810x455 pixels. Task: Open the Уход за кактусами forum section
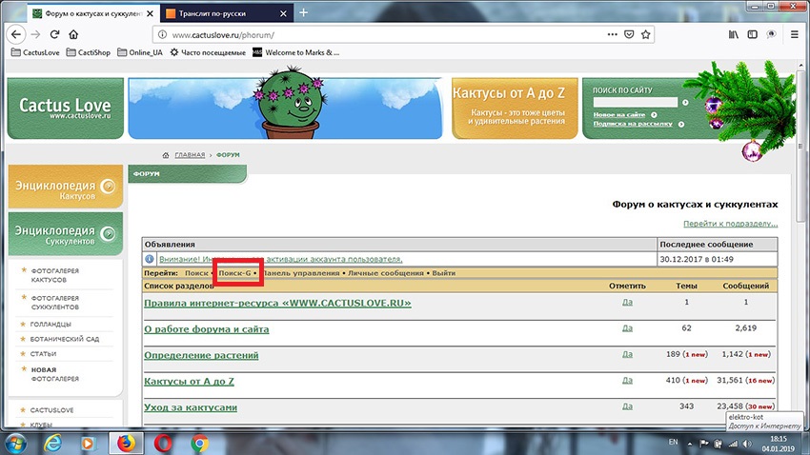coord(191,407)
